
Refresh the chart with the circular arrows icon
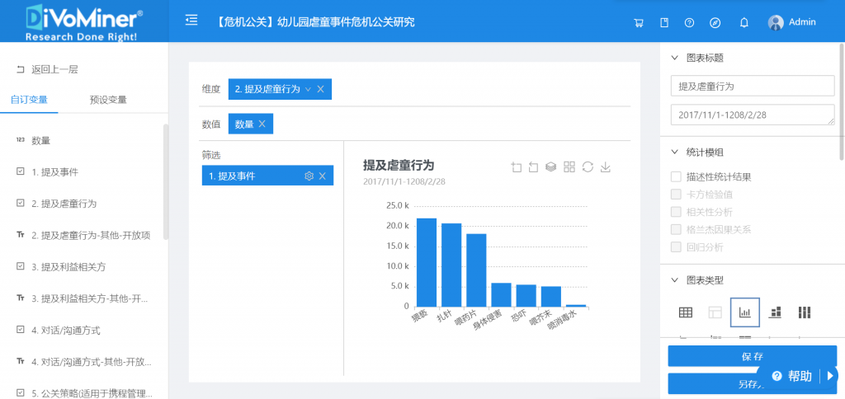pos(588,167)
